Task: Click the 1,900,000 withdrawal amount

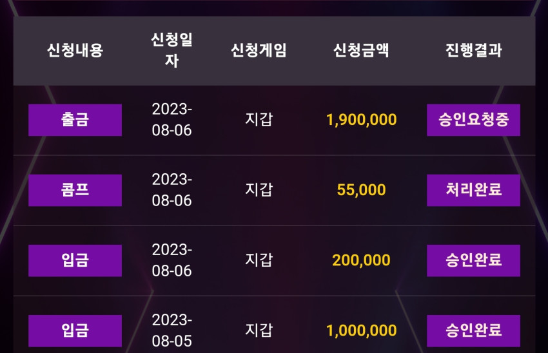Action: pyautogui.click(x=362, y=120)
